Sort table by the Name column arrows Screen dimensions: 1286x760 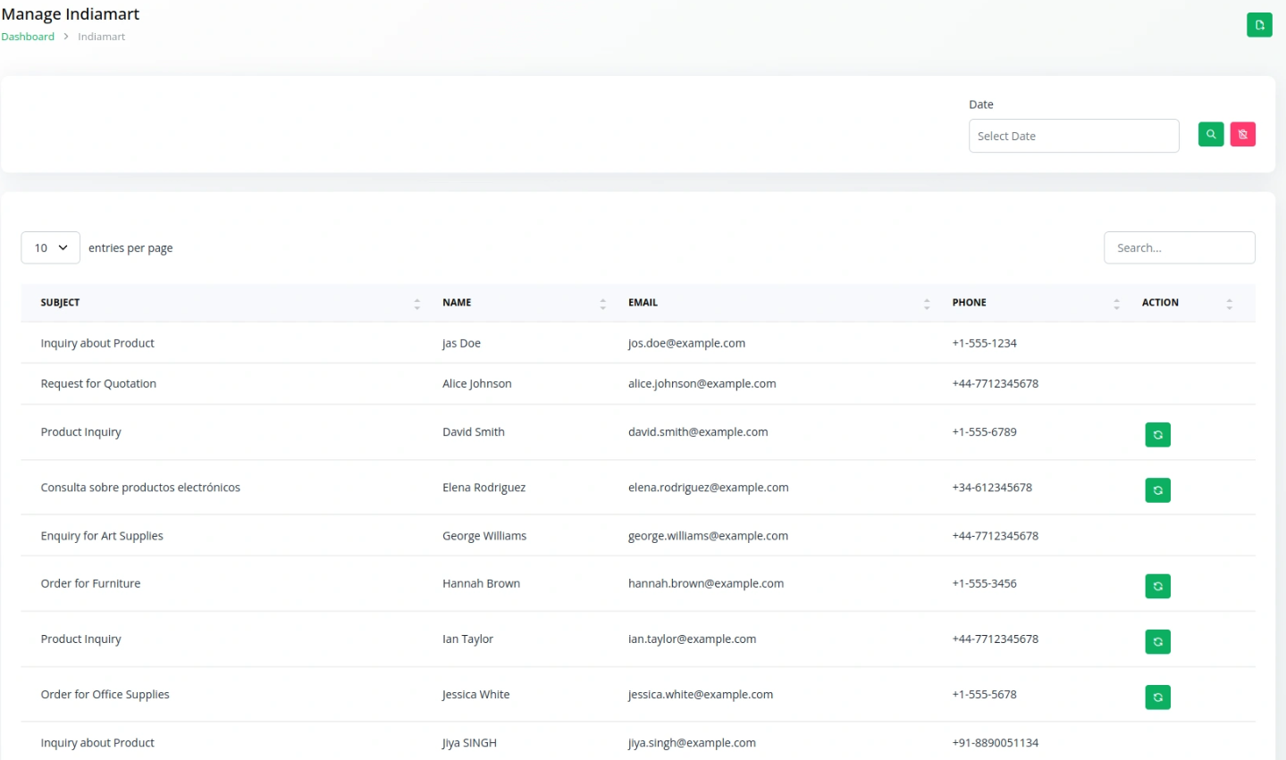point(603,304)
